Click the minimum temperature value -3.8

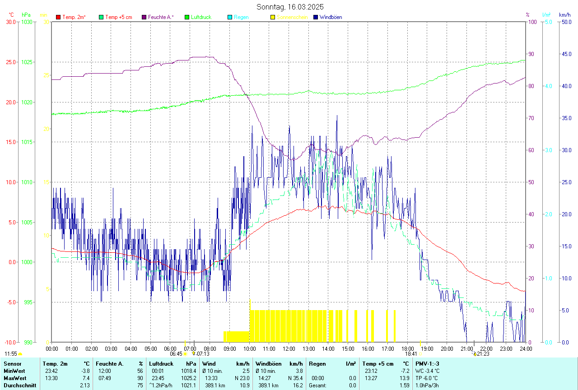point(85,371)
